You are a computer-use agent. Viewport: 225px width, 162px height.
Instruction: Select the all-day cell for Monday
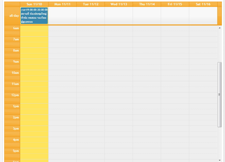[62, 16]
